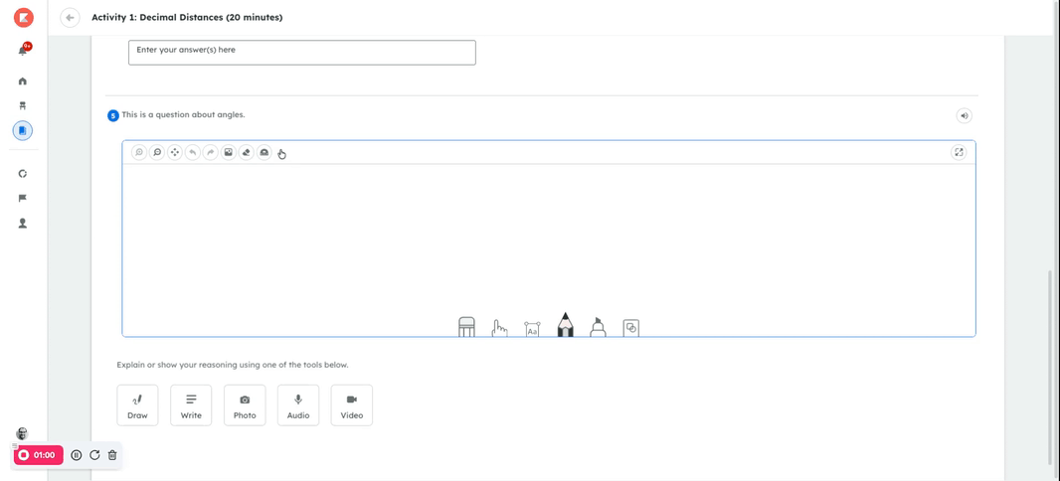Select the pan/move canvas tool
1060x481 pixels.
pos(175,153)
